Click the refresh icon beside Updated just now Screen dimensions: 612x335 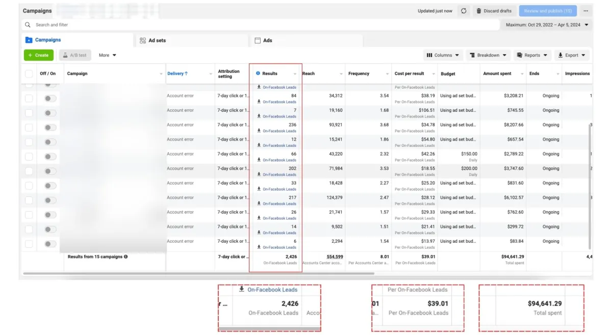[x=464, y=11]
